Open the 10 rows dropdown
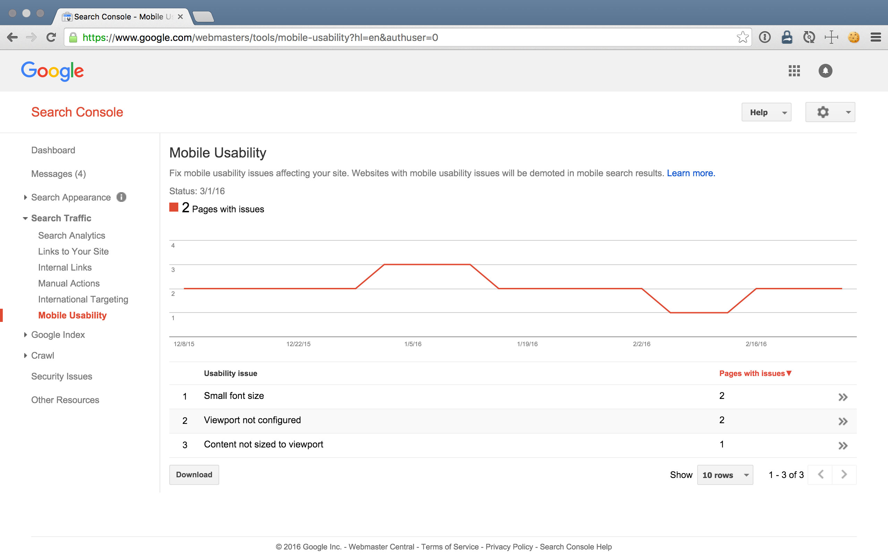Screen dimensions: 888x555 coord(725,475)
